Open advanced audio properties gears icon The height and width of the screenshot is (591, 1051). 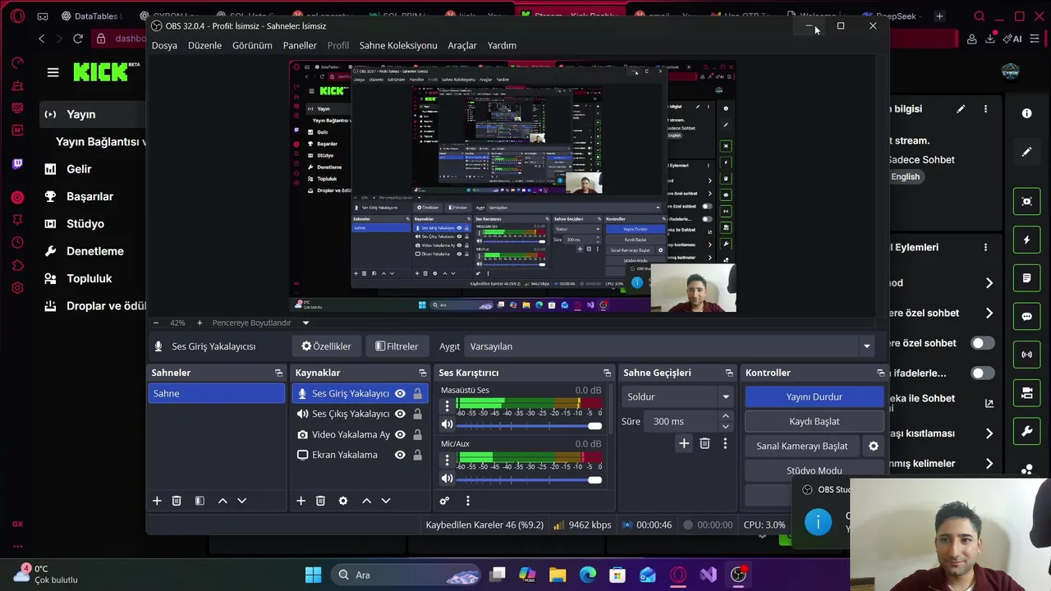(444, 501)
